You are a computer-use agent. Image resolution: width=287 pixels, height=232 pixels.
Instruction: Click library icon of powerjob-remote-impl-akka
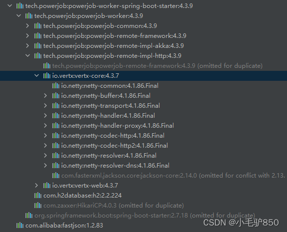pyautogui.click(x=38, y=46)
